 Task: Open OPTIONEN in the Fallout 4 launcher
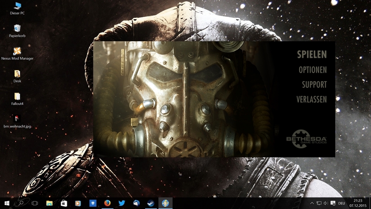click(x=312, y=70)
